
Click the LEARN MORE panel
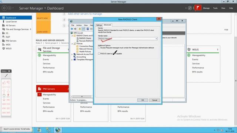coord(43,27)
